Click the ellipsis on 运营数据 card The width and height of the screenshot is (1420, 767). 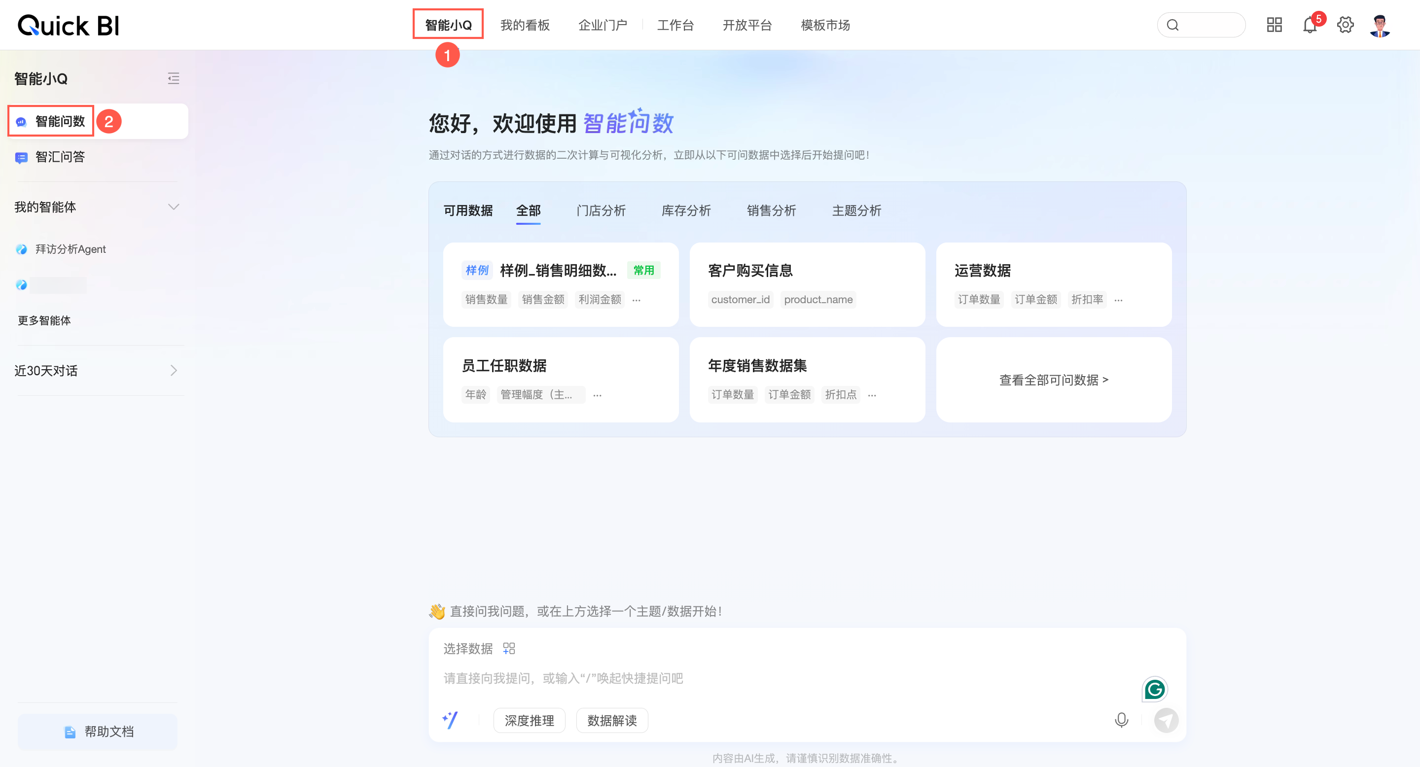pyautogui.click(x=1118, y=300)
